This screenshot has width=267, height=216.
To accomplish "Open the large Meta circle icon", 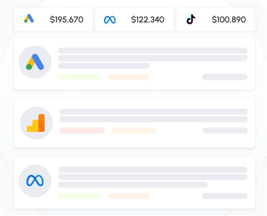I will click(x=35, y=181).
